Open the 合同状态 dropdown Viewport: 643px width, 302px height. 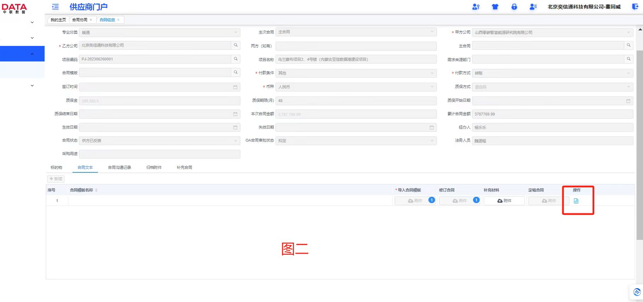coord(160,141)
